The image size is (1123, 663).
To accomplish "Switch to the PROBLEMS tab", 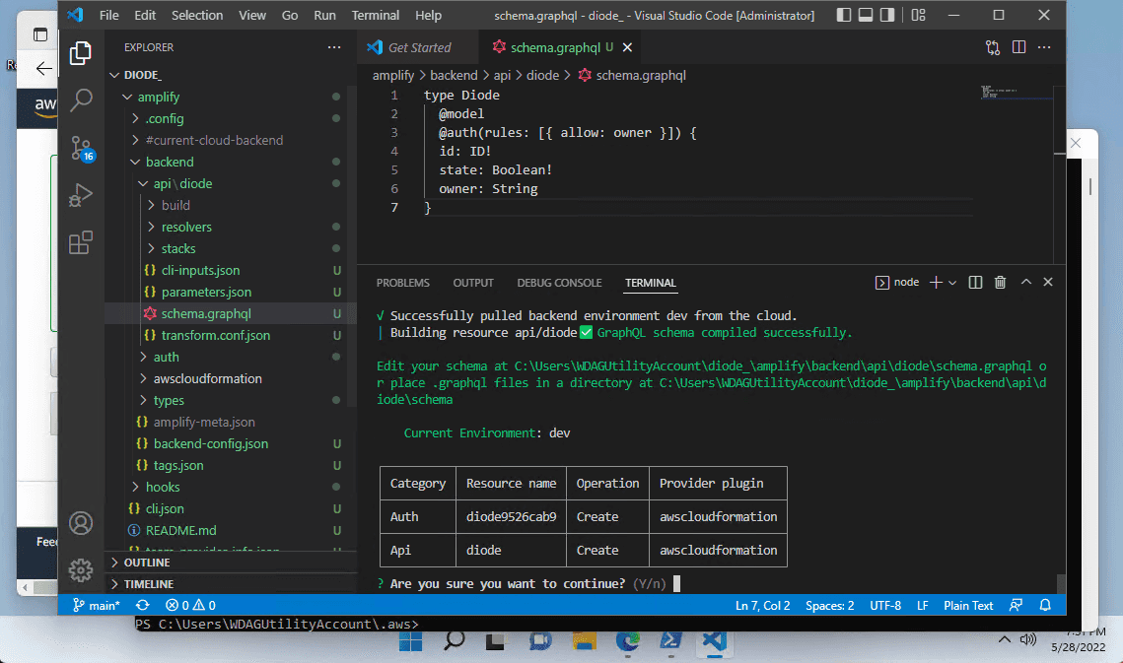I will pyautogui.click(x=402, y=283).
